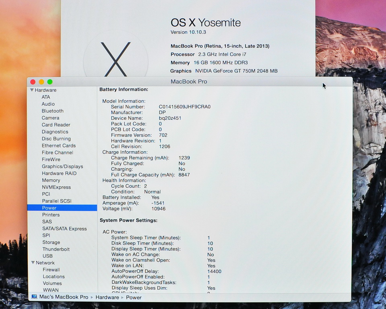Viewport: 386px width, 309px height.
Task: Select Diagnostics in the sidebar
Action: tap(55, 132)
